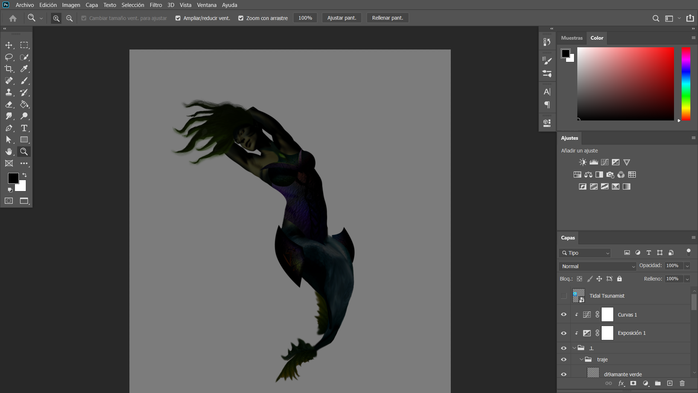Open the Selección menu
The image size is (698, 393).
point(133,5)
